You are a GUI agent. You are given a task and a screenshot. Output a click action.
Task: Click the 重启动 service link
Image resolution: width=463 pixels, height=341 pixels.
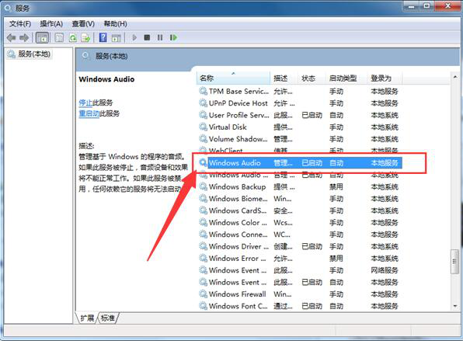click(89, 113)
